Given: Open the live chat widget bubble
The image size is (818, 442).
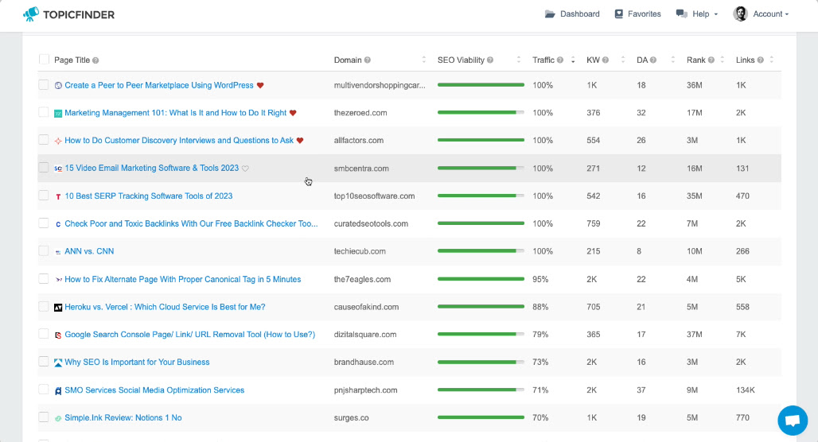Looking at the screenshot, I should point(793,420).
